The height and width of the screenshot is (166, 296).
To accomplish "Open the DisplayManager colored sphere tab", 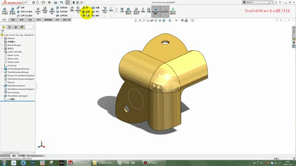I will pos(22,27).
